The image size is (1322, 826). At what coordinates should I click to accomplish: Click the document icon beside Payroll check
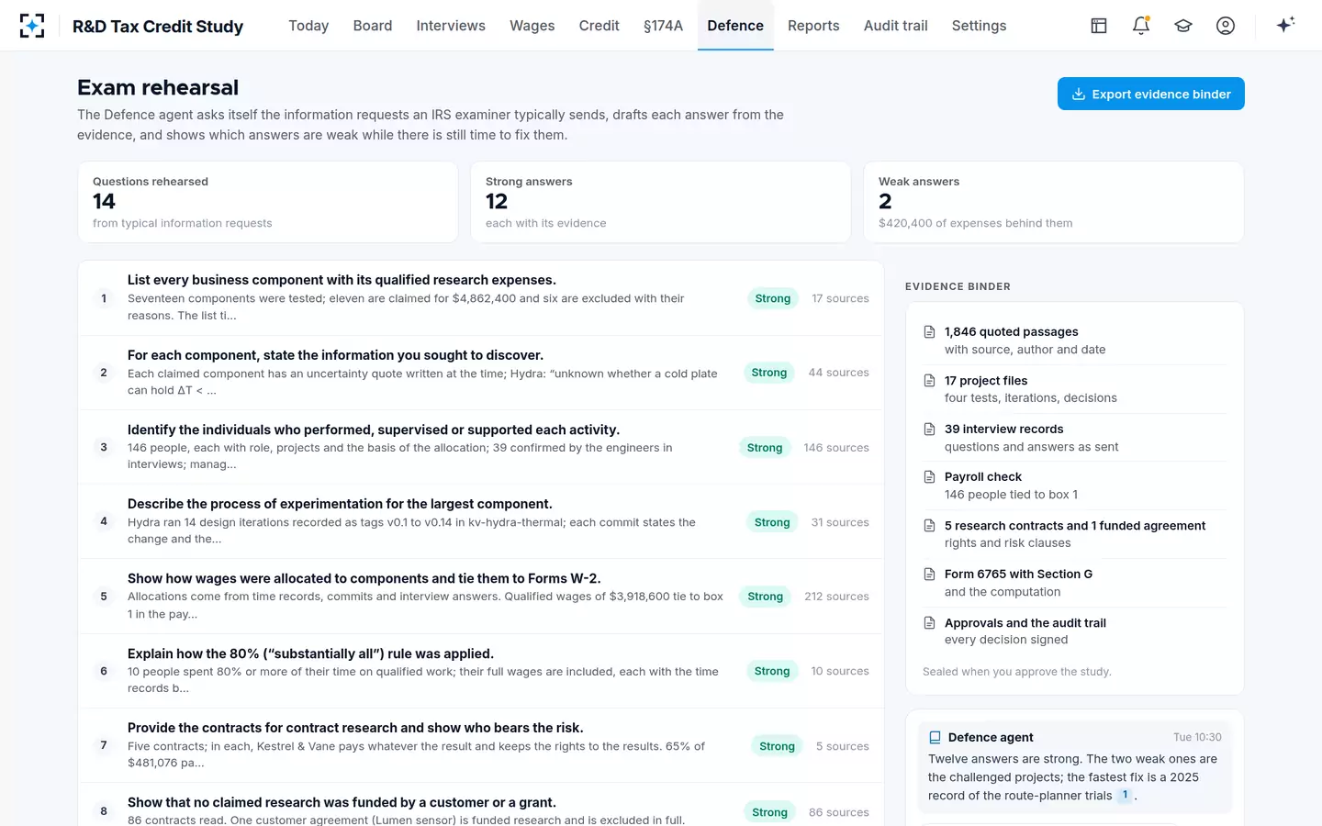click(929, 477)
